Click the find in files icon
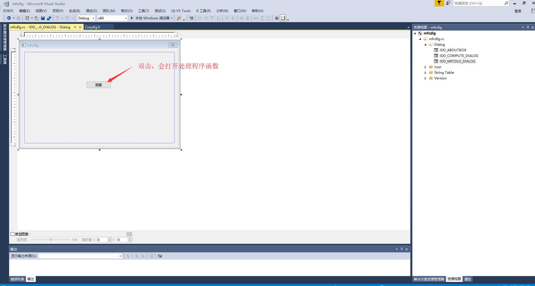This screenshot has height=286, width=535. click(x=179, y=18)
